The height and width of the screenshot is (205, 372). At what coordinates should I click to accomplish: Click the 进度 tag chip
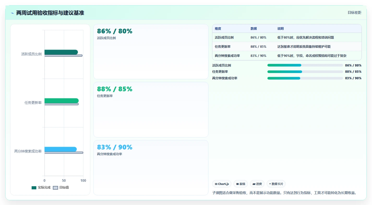(x=257, y=184)
